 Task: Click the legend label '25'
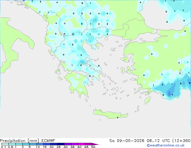tap(58, 147)
